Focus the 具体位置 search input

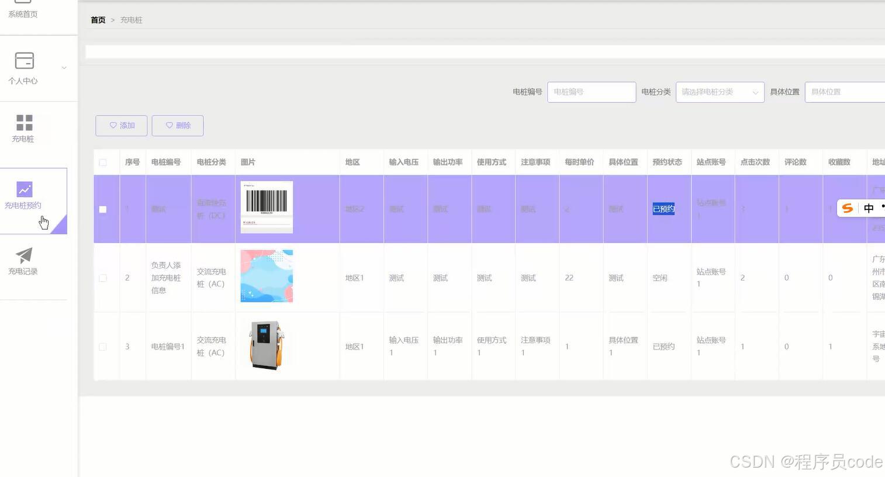(845, 92)
